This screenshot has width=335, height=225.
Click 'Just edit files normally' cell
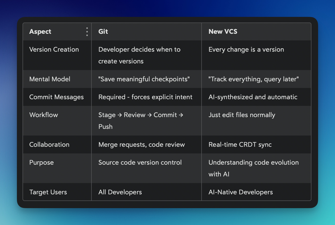[x=256, y=121]
